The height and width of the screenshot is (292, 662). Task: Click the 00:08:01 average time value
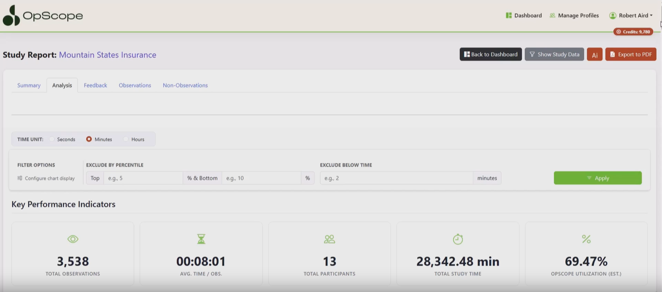[x=201, y=261]
